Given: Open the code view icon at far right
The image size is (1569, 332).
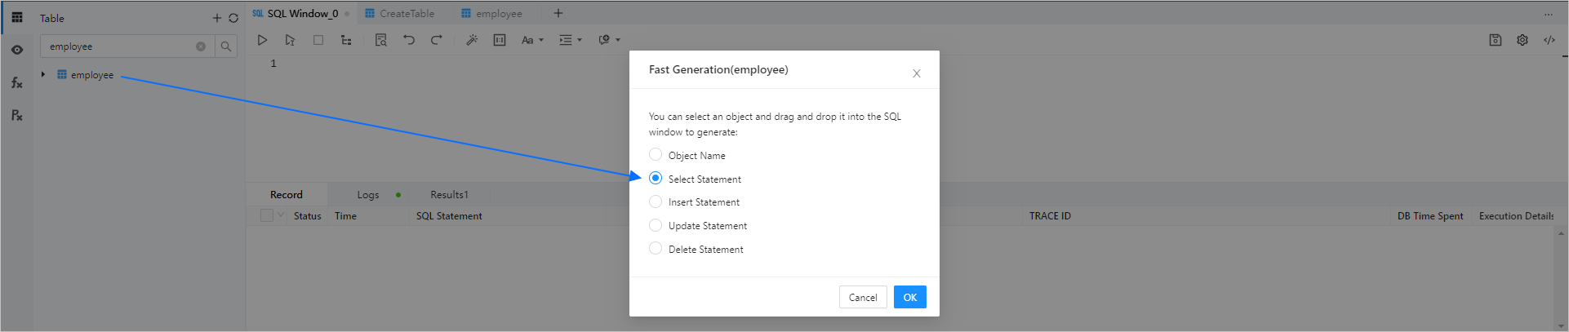Looking at the screenshot, I should pyautogui.click(x=1549, y=40).
